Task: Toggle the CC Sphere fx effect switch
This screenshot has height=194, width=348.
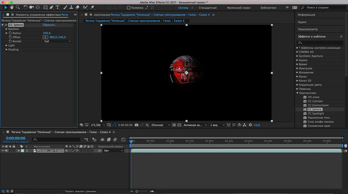Action: [x=6, y=25]
